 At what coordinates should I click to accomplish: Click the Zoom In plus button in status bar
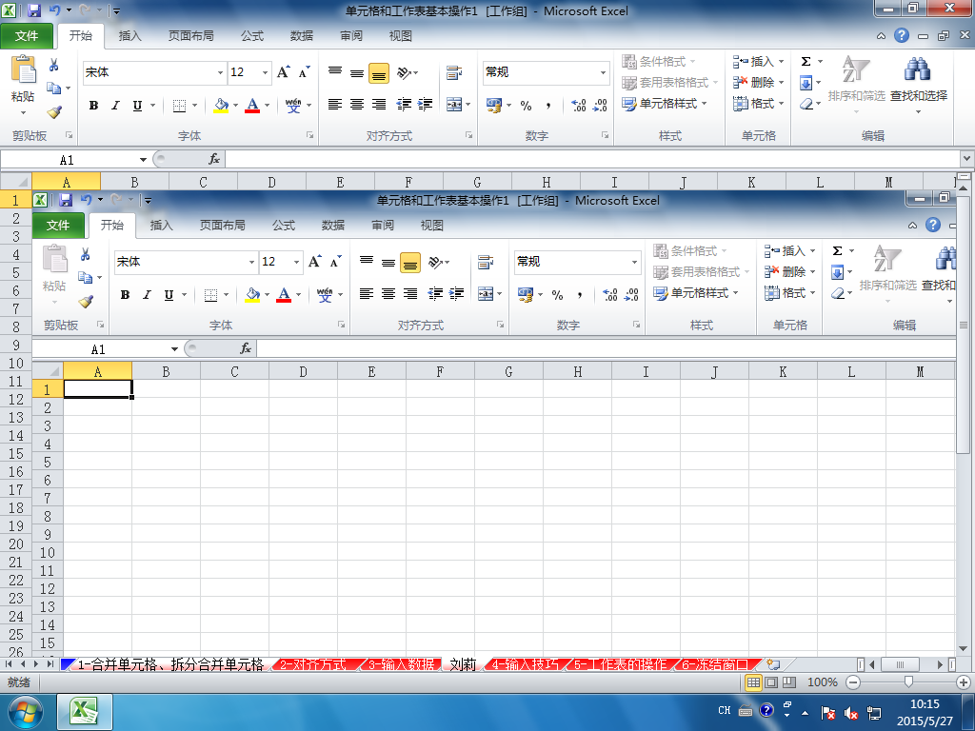tap(964, 682)
